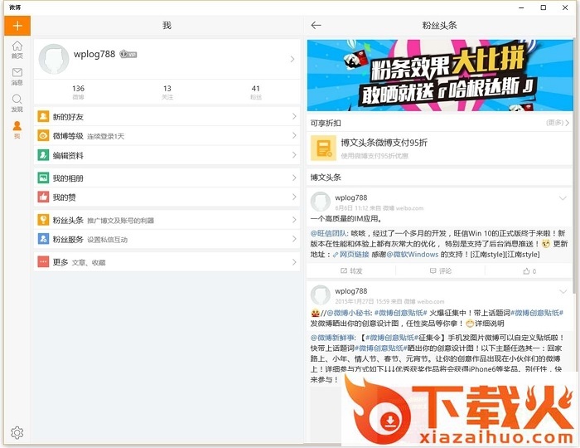Click the 编辑资料 green pencil icon
This screenshot has height=448, width=580.
point(43,155)
